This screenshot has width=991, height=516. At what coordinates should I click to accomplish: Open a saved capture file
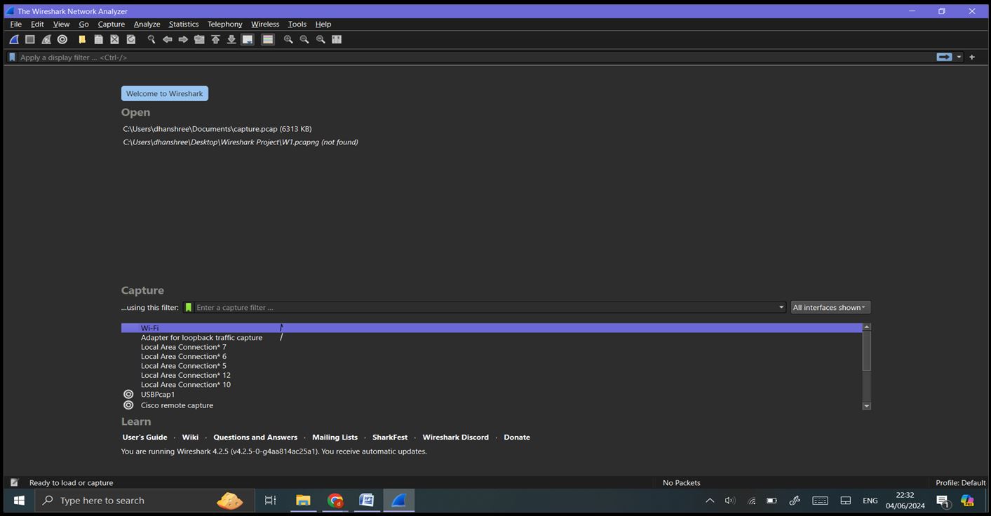click(x=81, y=39)
